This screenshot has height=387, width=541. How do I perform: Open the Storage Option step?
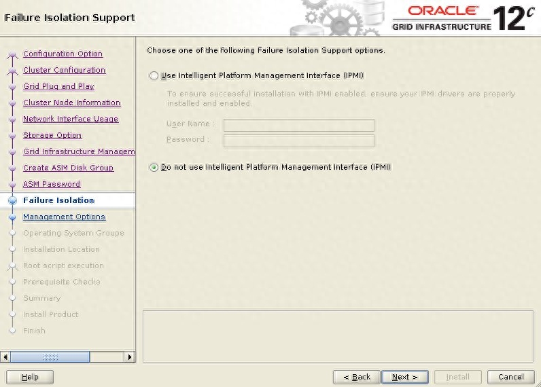(52, 135)
